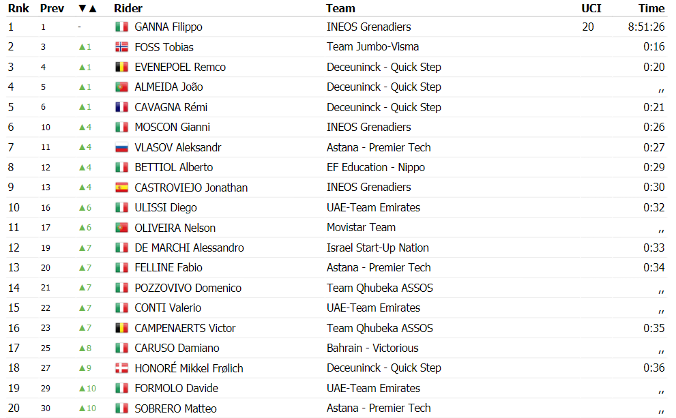
Task: Sort table by Rnk column header
Action: pyautogui.click(x=18, y=8)
